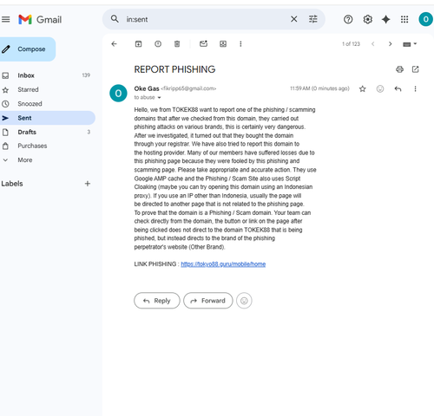Open Settings gear icon

click(367, 19)
